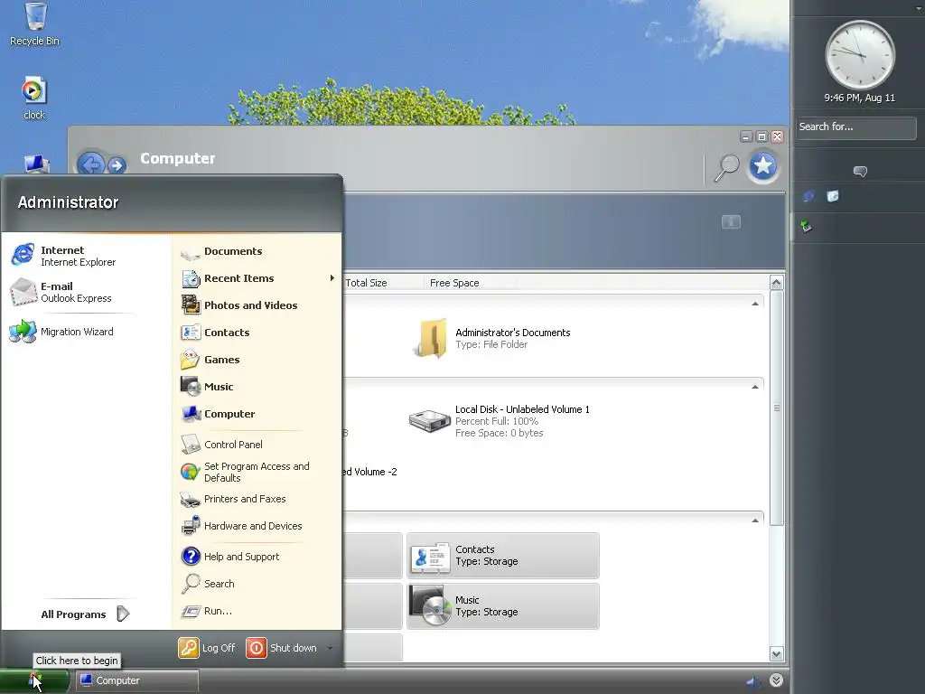The width and height of the screenshot is (925, 694).
Task: Open Internet Explorer from the Start menu
Action: [64, 256]
